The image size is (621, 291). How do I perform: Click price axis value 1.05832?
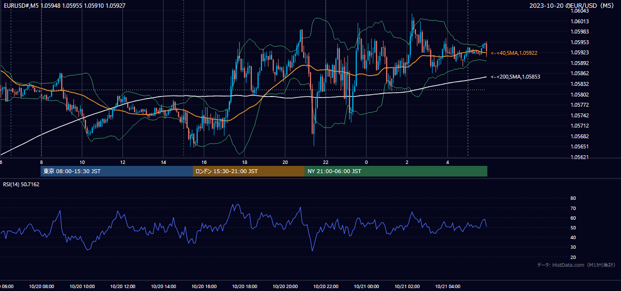tap(579, 84)
